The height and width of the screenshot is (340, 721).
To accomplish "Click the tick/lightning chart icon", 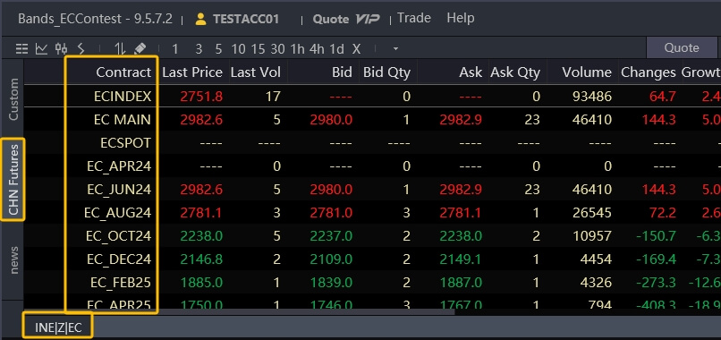I will click(81, 48).
